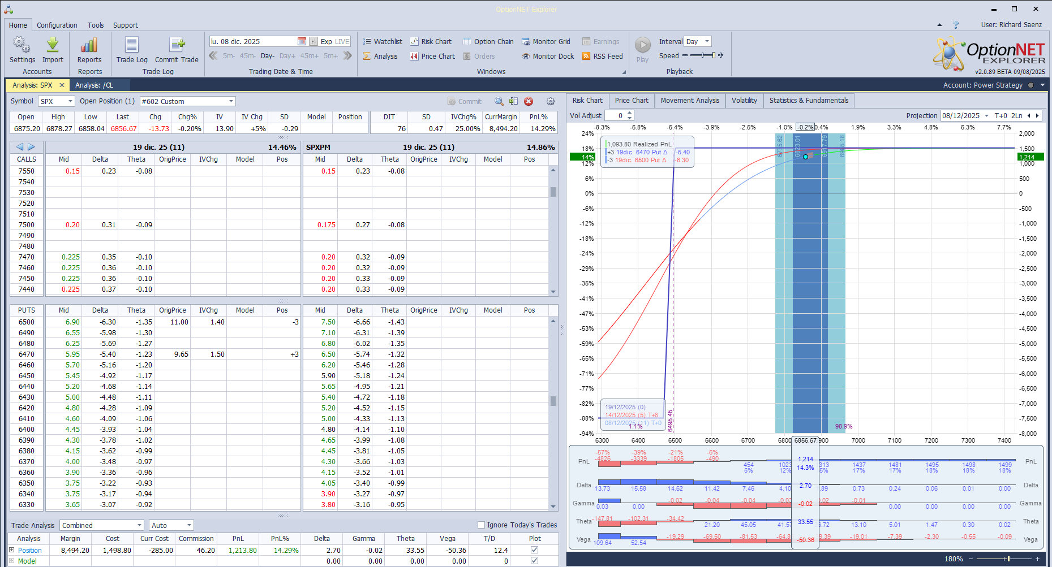Step projection backward with left arrow
The height and width of the screenshot is (567, 1052).
[x=1029, y=115]
